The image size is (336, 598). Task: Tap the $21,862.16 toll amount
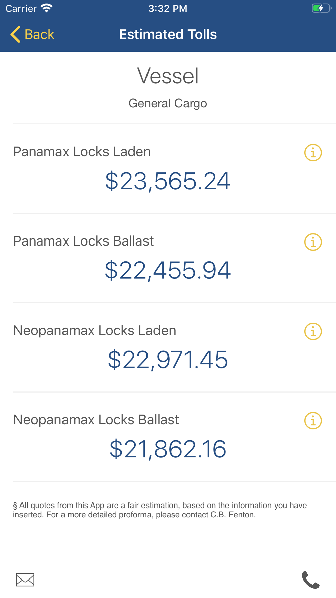(168, 449)
